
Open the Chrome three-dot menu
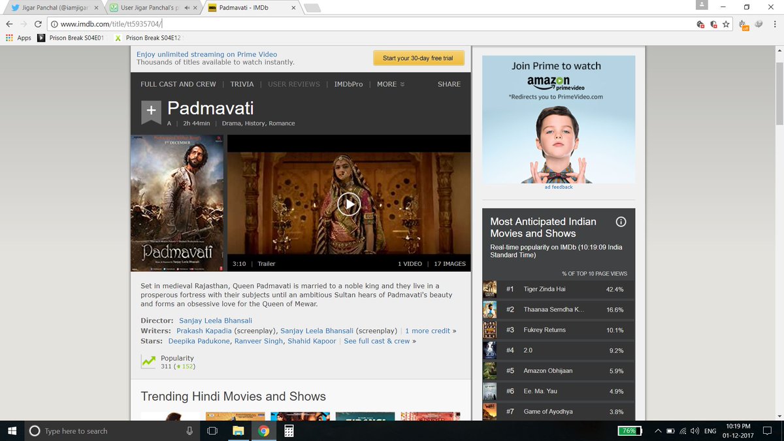[775, 24]
